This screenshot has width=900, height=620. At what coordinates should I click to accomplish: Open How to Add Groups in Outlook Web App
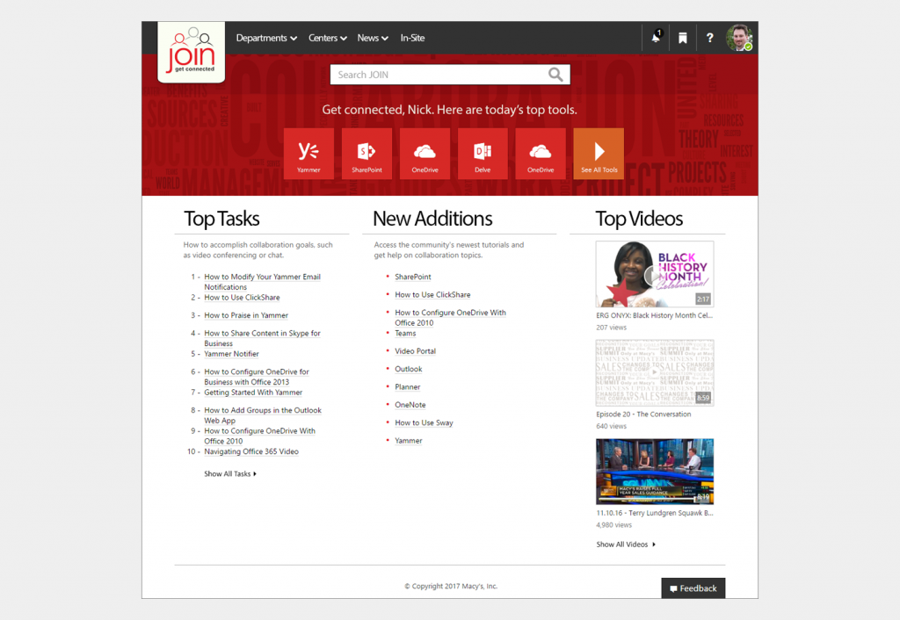click(263, 415)
